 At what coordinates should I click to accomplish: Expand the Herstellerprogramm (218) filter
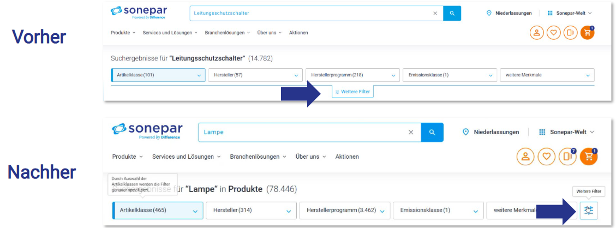352,75
